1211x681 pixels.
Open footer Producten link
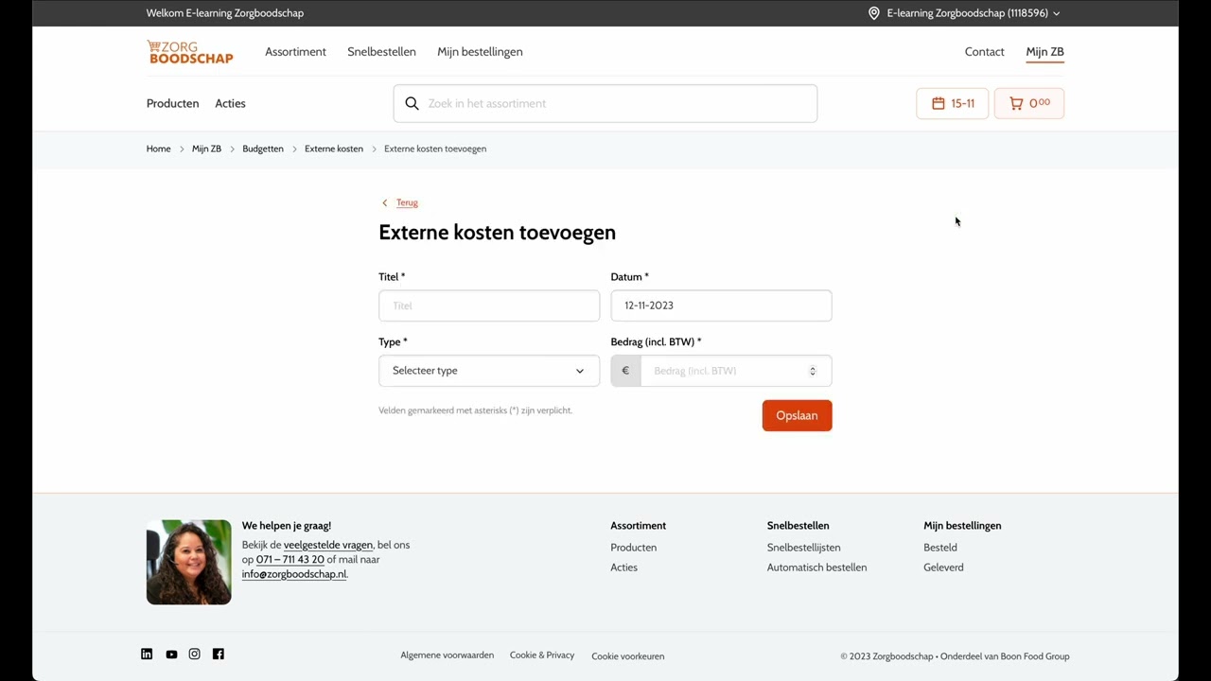pyautogui.click(x=633, y=547)
